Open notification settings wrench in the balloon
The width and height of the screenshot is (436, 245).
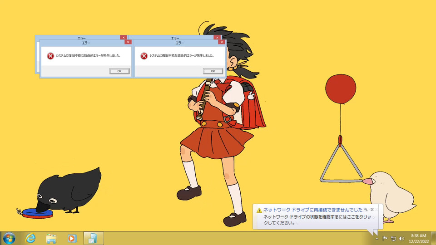(366, 210)
